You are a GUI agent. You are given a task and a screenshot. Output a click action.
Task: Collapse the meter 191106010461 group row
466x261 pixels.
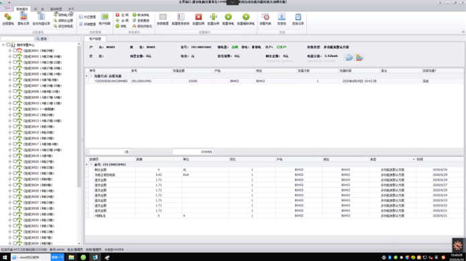[91, 164]
